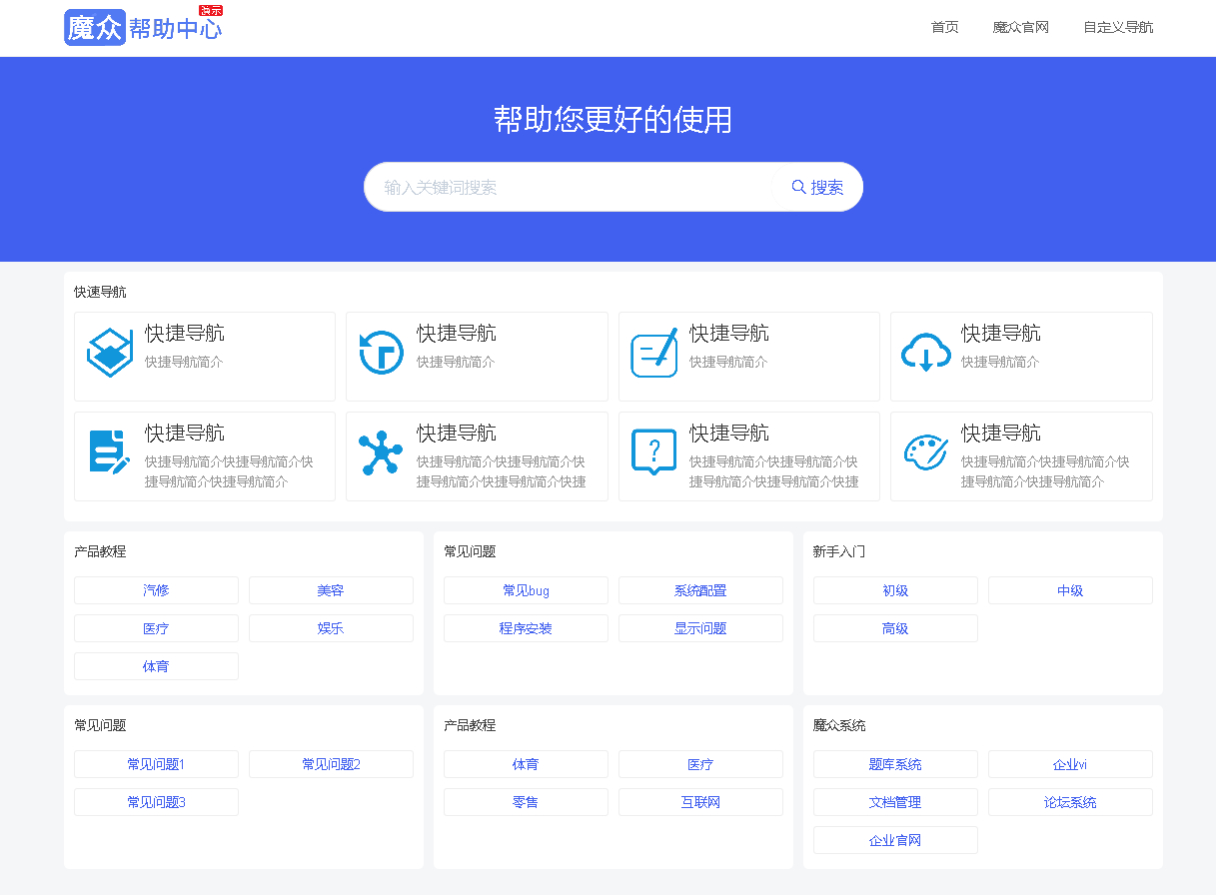
Task: Go to 常见问题2
Action: tap(331, 764)
